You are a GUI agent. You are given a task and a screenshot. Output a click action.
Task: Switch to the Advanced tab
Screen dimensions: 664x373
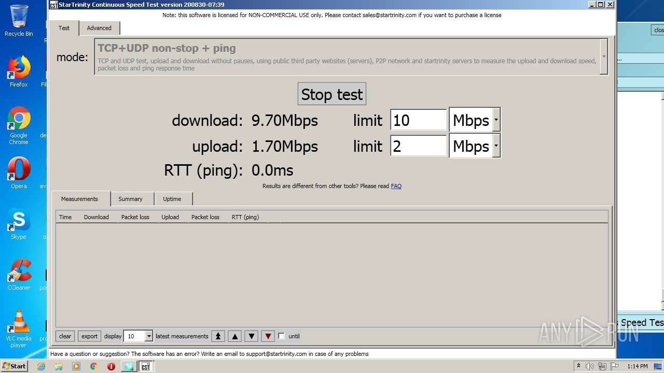coord(99,28)
